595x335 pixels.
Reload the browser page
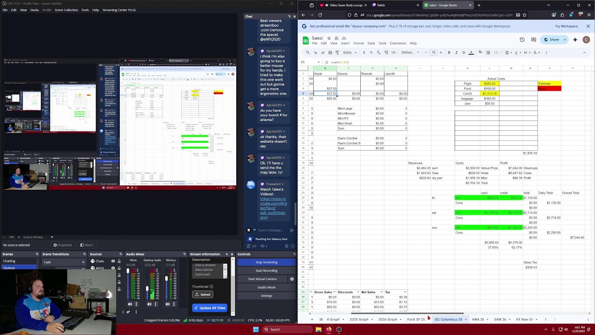coord(320,15)
